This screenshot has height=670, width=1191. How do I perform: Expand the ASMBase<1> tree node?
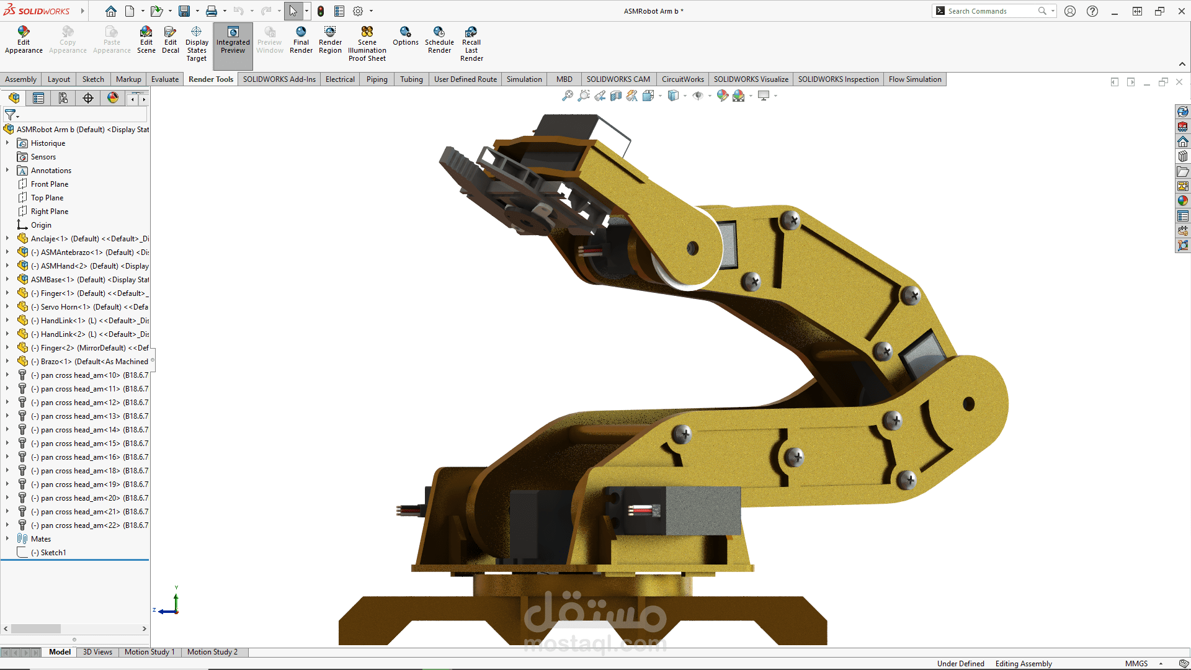(x=7, y=279)
